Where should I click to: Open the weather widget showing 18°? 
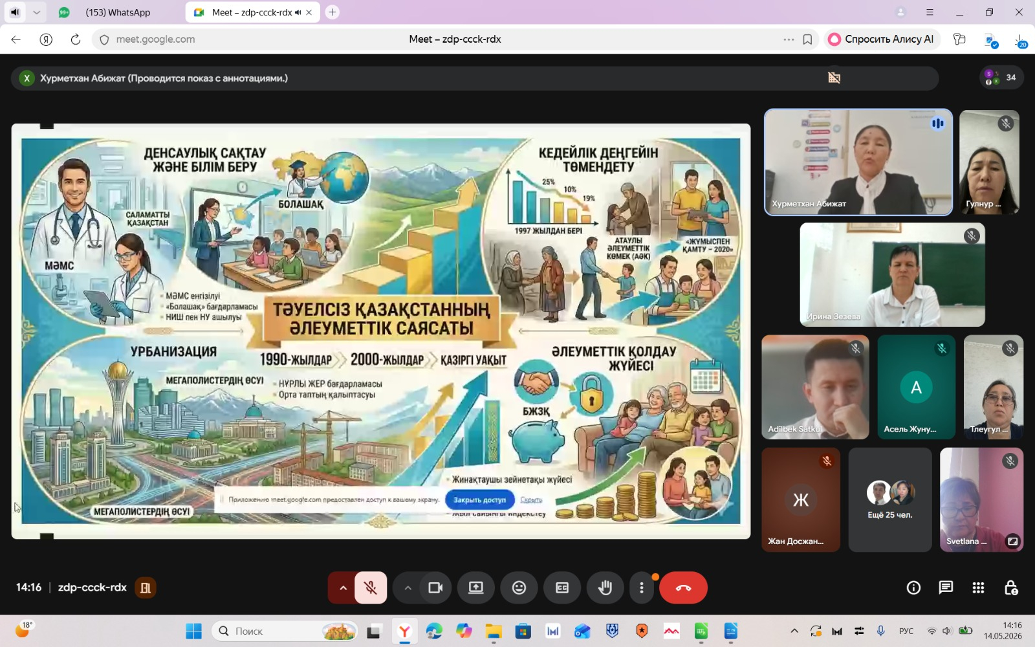(x=24, y=630)
